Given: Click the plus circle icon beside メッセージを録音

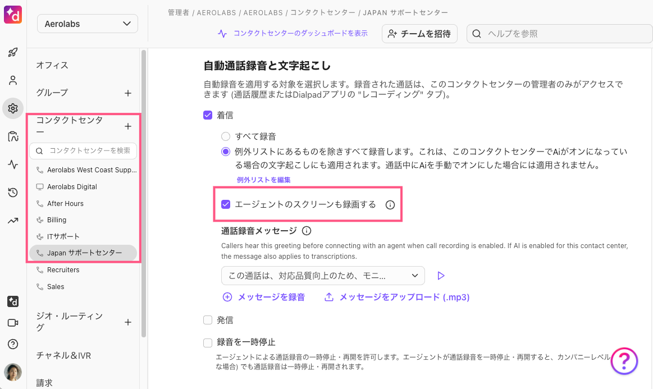Looking at the screenshot, I should [x=227, y=297].
